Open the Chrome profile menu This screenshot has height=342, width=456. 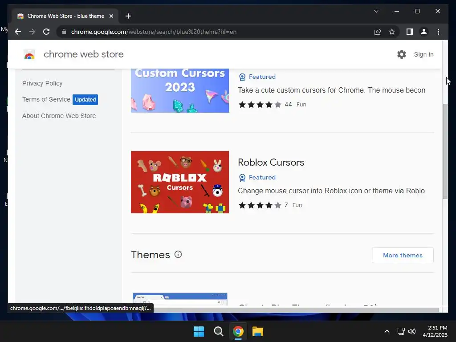424,32
